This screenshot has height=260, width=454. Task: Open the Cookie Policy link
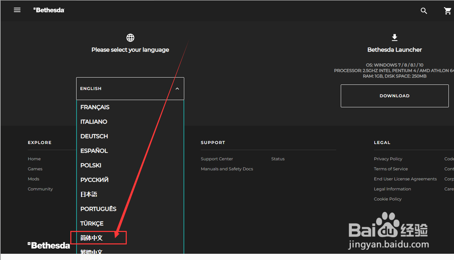point(388,199)
